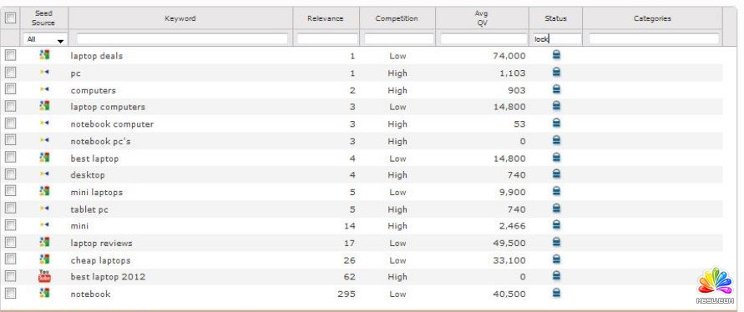Viewport: 744px width, 312px height.
Task: Check the box beside notebook computer
Action: (x=10, y=123)
